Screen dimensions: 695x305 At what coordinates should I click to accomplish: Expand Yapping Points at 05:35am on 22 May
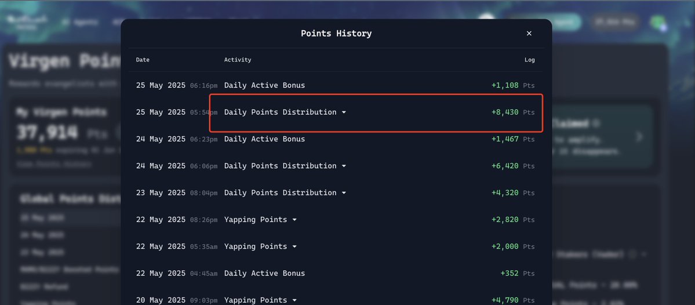[x=294, y=246]
